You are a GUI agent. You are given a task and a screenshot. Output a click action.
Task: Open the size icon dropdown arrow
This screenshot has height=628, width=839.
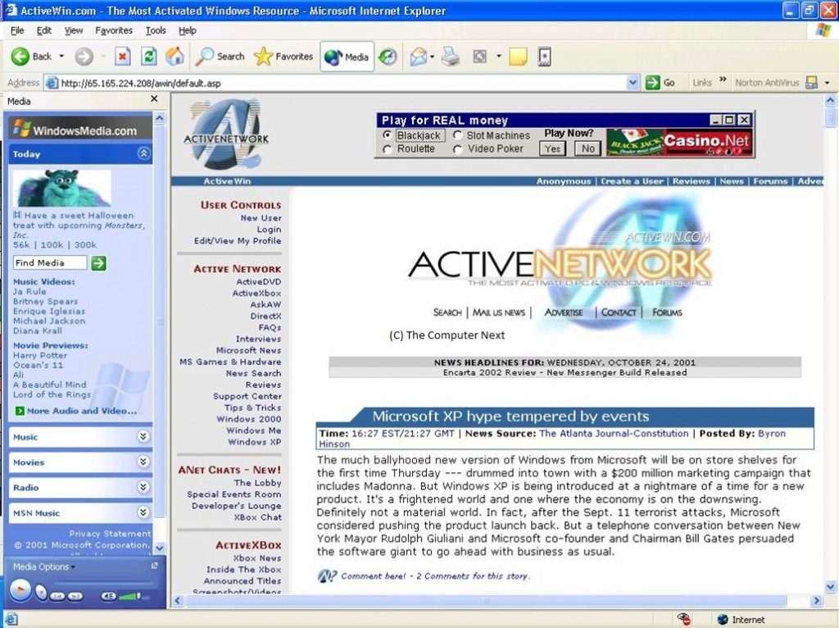coord(498,57)
